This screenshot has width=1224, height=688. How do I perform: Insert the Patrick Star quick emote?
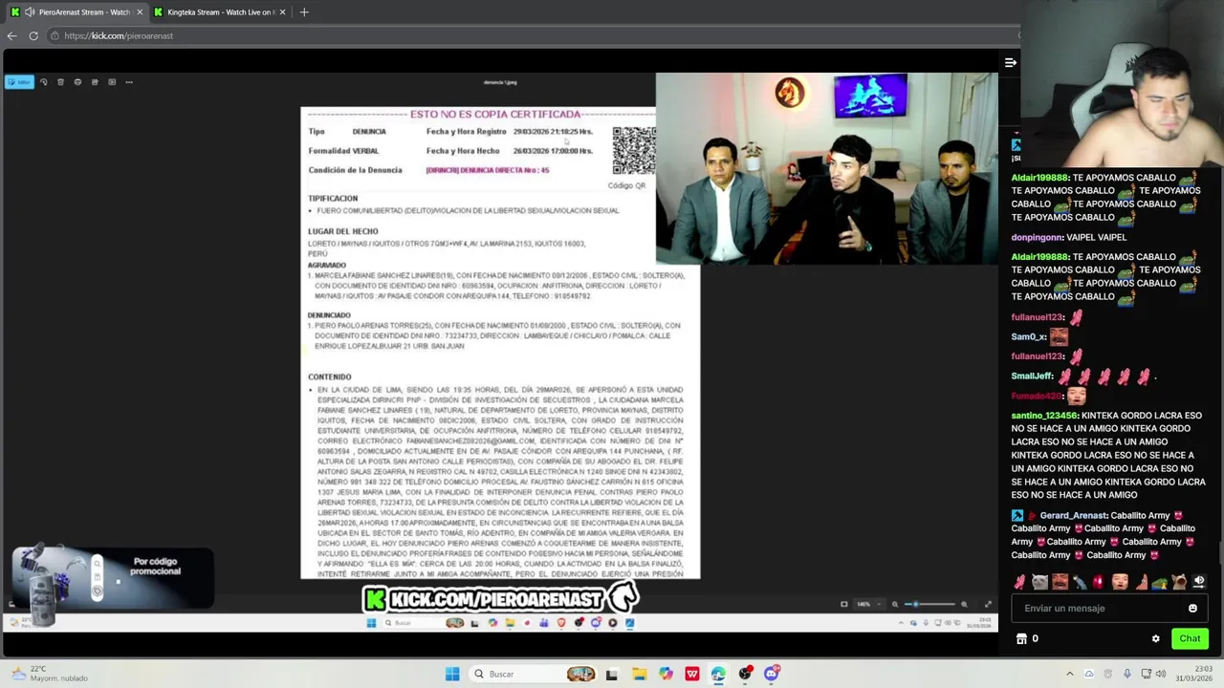click(1142, 581)
